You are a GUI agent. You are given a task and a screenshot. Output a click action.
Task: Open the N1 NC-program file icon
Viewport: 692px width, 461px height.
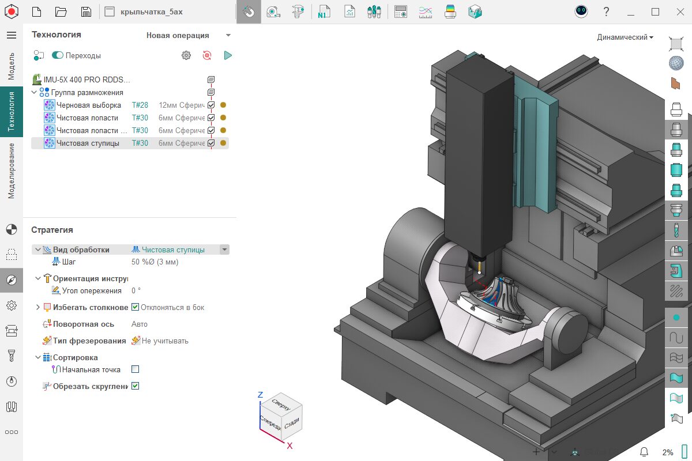coord(324,12)
